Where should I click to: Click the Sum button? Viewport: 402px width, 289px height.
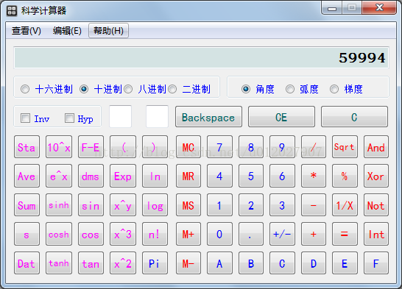tap(27, 205)
